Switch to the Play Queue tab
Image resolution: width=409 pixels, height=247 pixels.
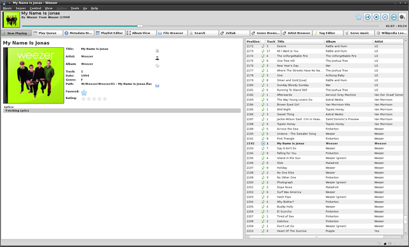(x=47, y=33)
